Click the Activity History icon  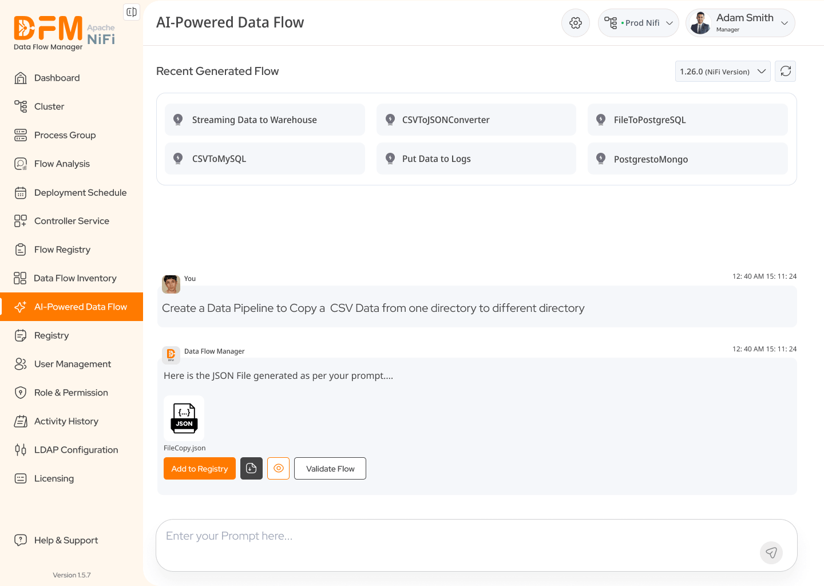21,421
